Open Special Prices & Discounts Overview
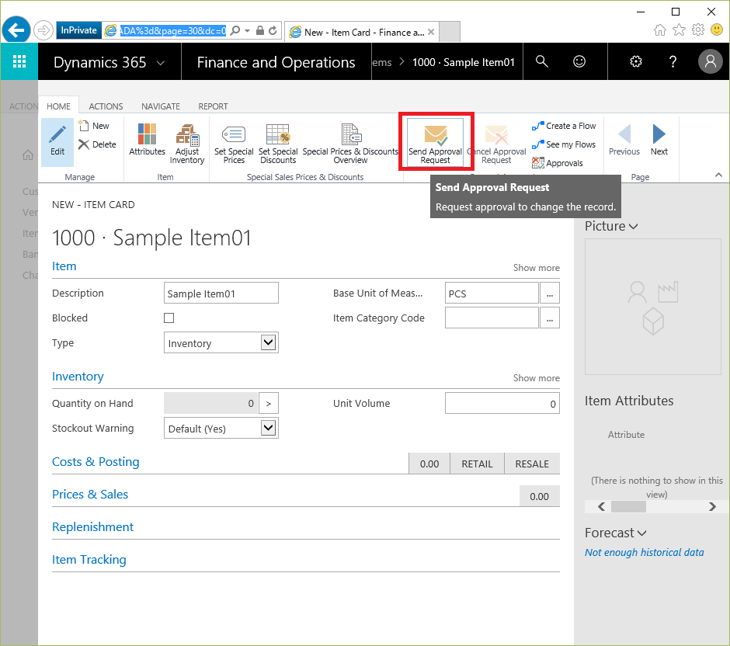 pos(350,144)
